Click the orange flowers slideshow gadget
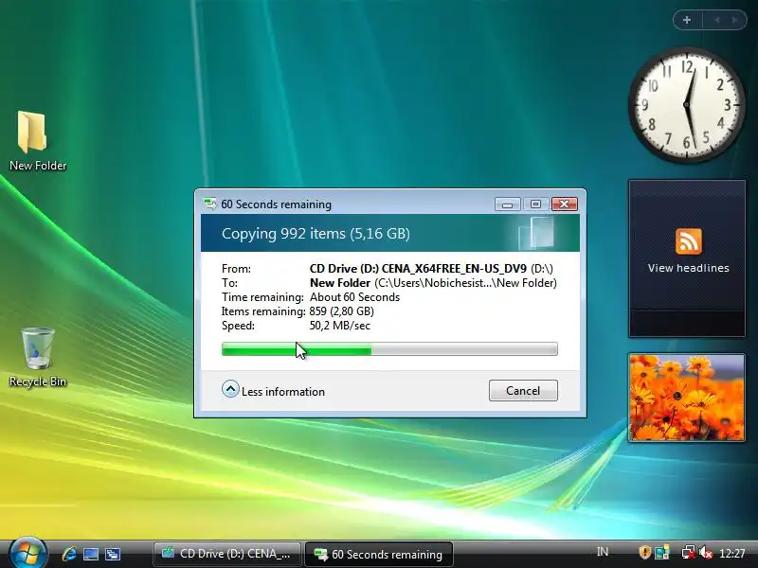This screenshot has height=568, width=758. (x=687, y=398)
